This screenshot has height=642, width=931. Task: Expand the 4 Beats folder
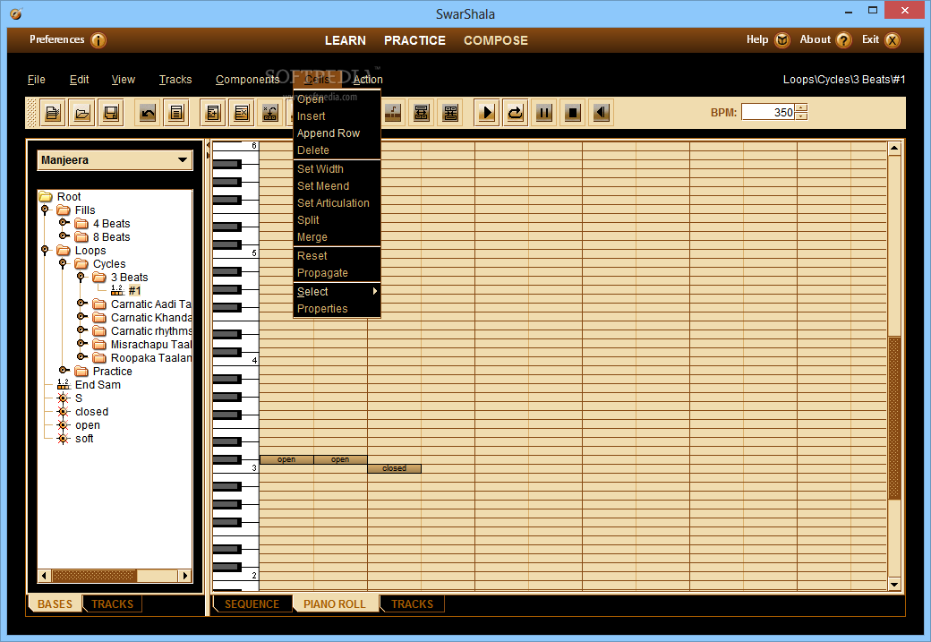[64, 223]
